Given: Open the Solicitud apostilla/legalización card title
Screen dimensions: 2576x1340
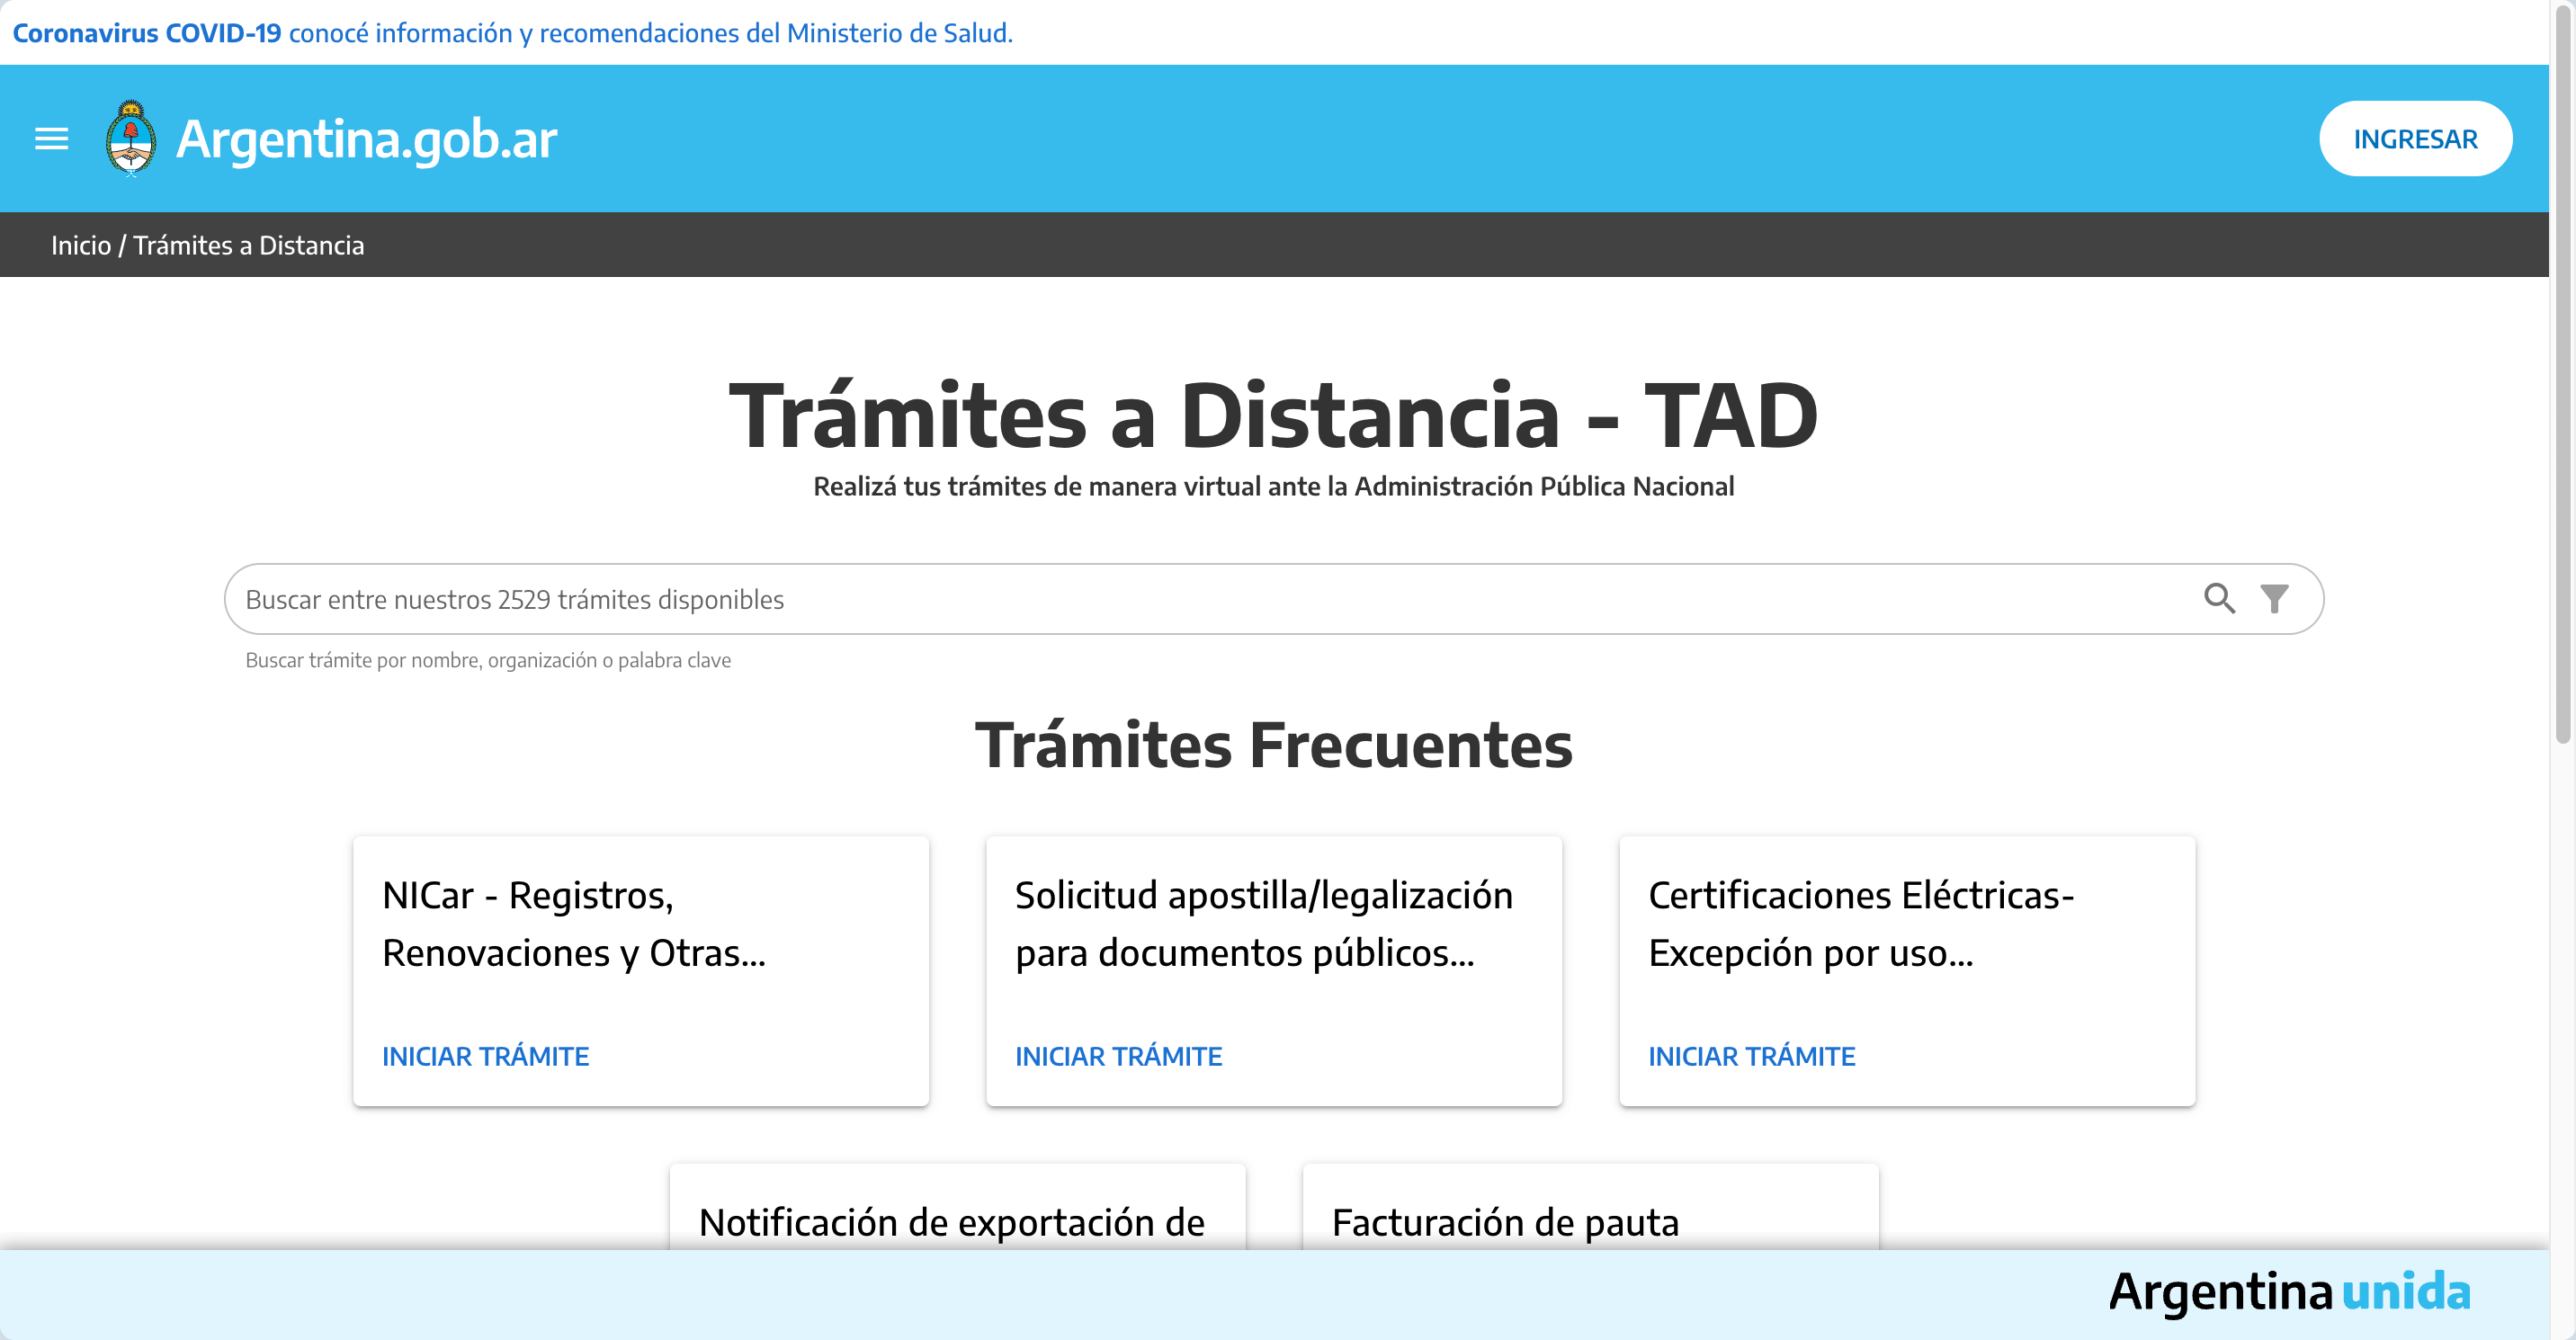Looking at the screenshot, I should pyautogui.click(x=1264, y=924).
